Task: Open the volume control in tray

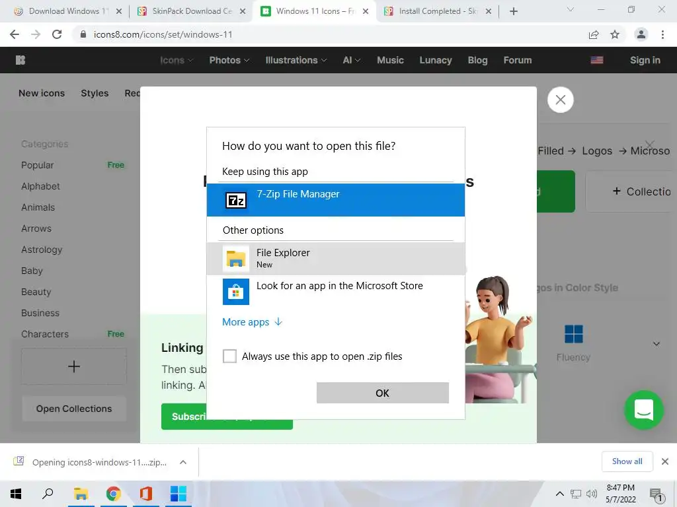Action: coord(592,494)
